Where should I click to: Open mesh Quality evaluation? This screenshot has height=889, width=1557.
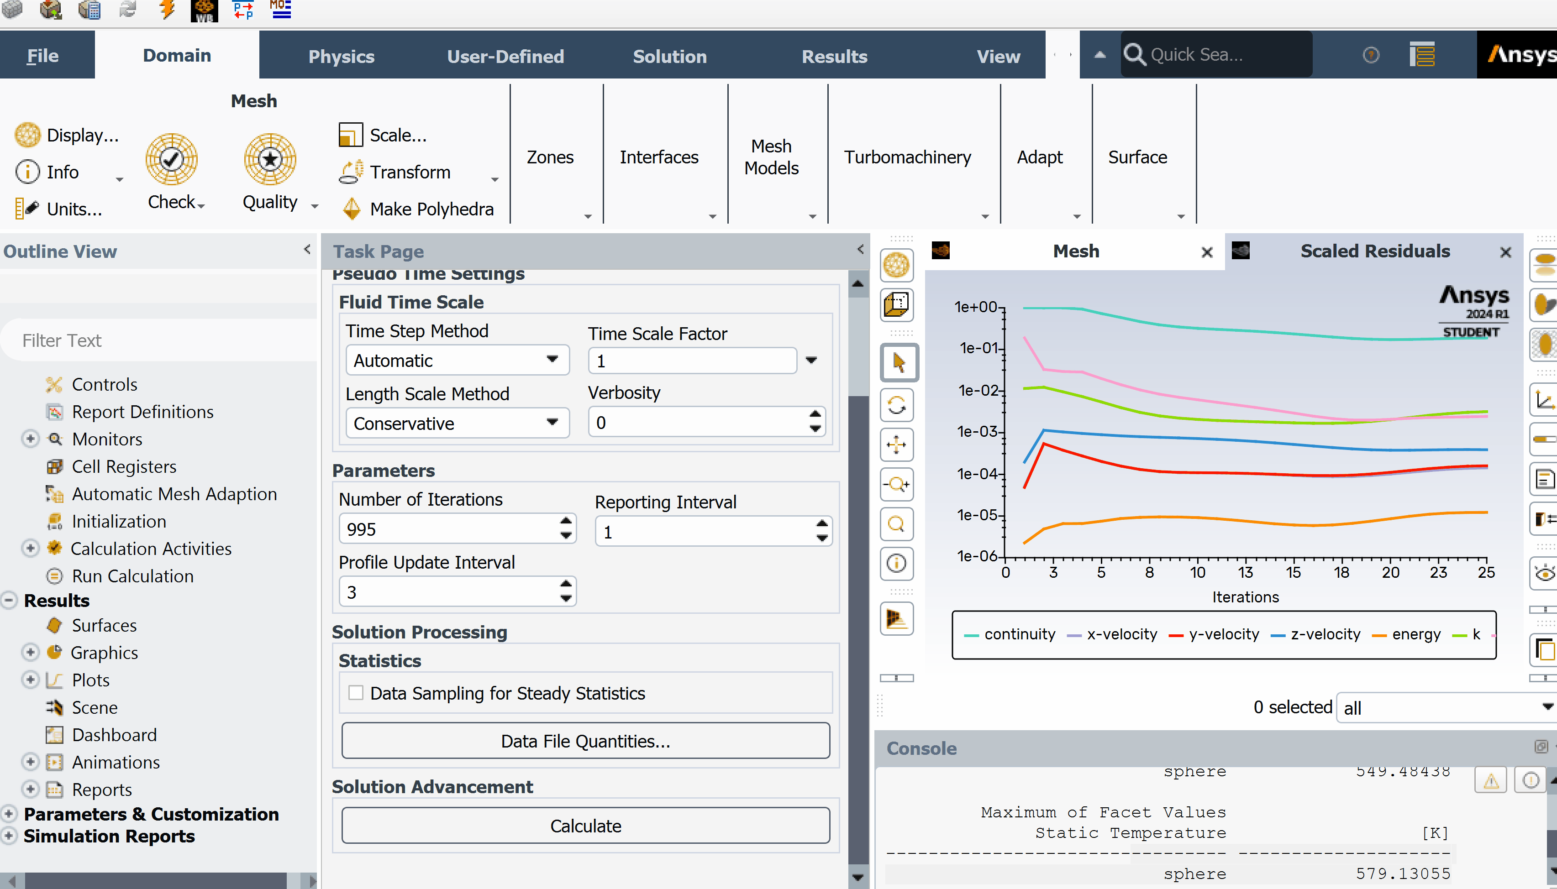coord(270,171)
